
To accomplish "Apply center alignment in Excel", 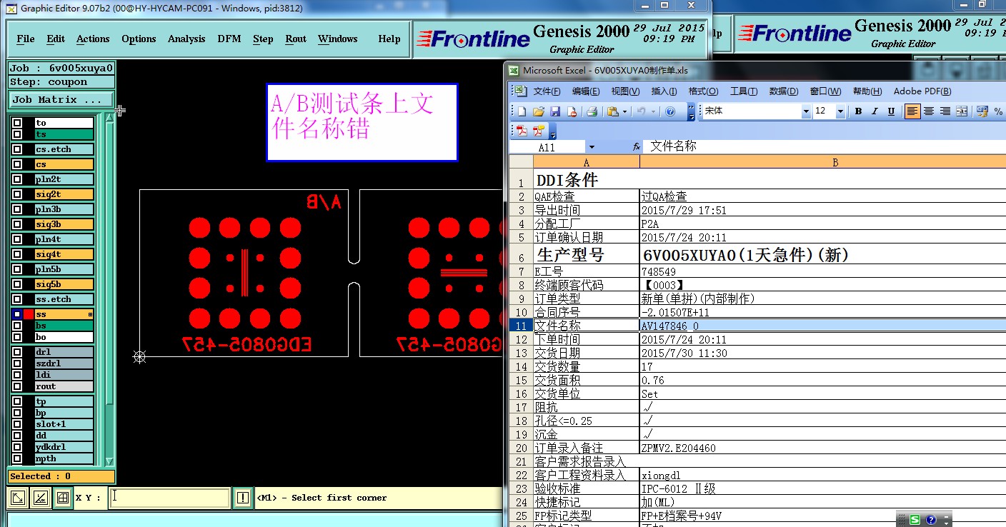I will 929,111.
